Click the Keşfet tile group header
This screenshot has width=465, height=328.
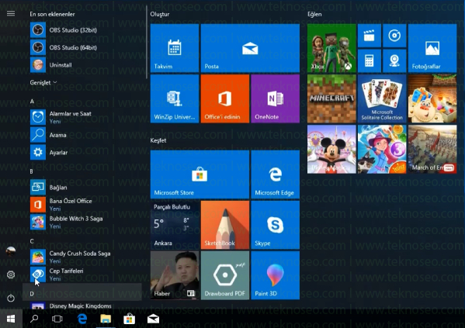click(158, 140)
